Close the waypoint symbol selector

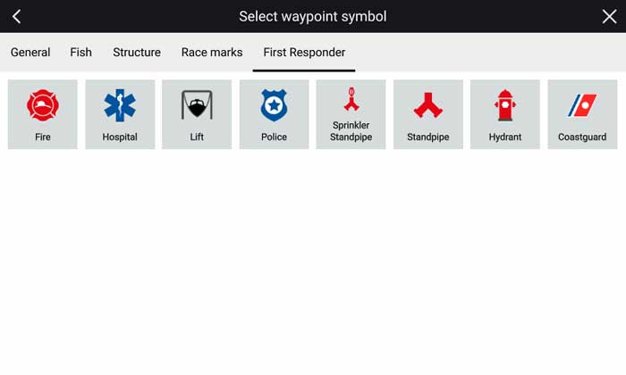[609, 16]
